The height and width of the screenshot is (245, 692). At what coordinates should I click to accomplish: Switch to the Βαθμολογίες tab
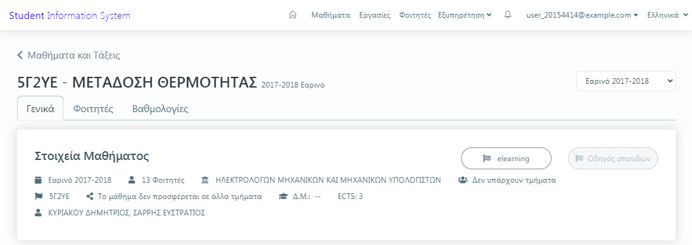(160, 108)
